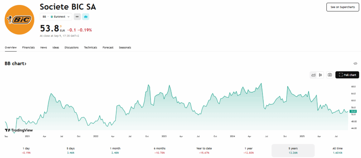Viewport: 361px width, 158px height.
Task: Open the Discussions tab
Action: [71, 48]
